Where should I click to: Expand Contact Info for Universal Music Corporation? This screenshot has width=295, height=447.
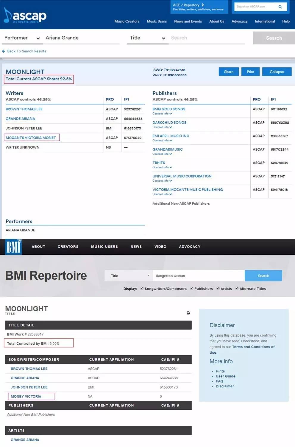coord(162,181)
